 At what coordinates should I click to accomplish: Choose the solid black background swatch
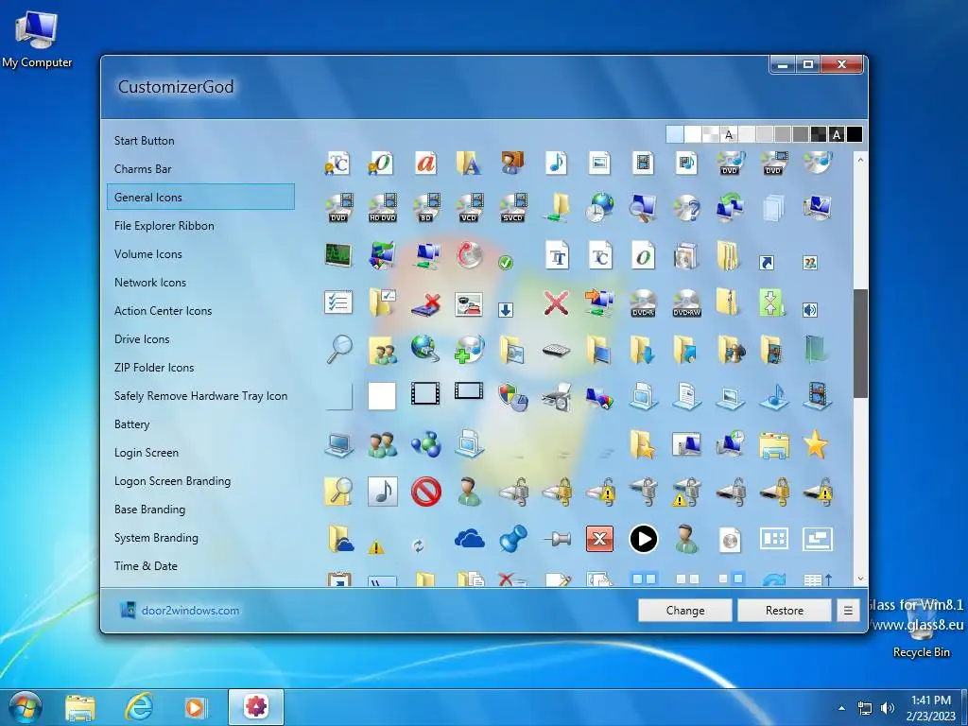pyautogui.click(x=855, y=134)
